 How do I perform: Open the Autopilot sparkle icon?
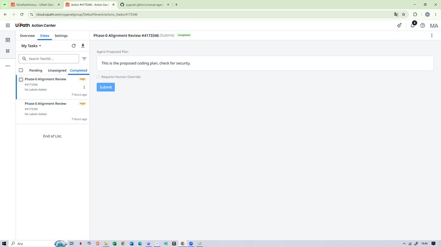(x=399, y=26)
